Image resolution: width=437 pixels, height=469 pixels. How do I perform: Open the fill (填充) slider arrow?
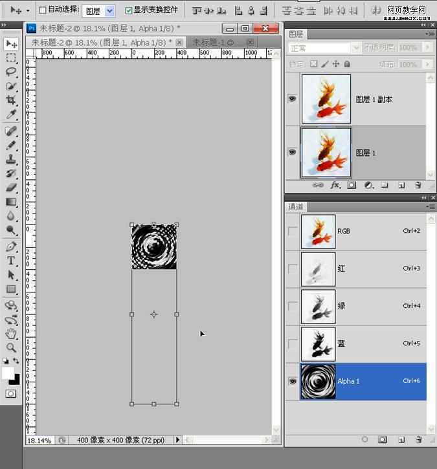(427, 64)
